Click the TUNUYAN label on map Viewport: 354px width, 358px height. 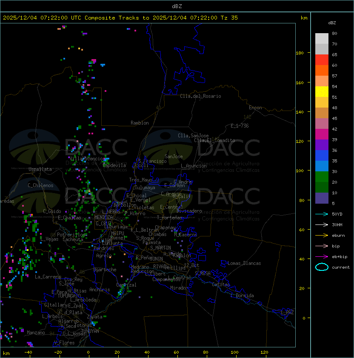click(x=90, y=331)
